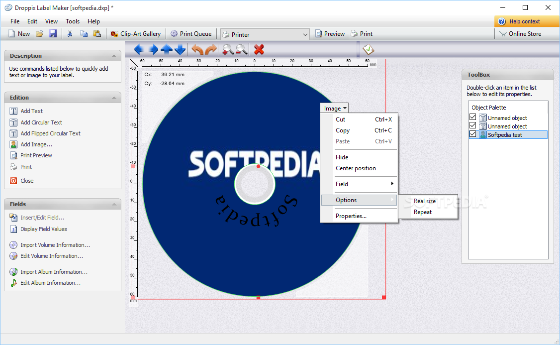Zoom in with the magnifier plus icon
This screenshot has height=345, width=560.
(x=227, y=49)
